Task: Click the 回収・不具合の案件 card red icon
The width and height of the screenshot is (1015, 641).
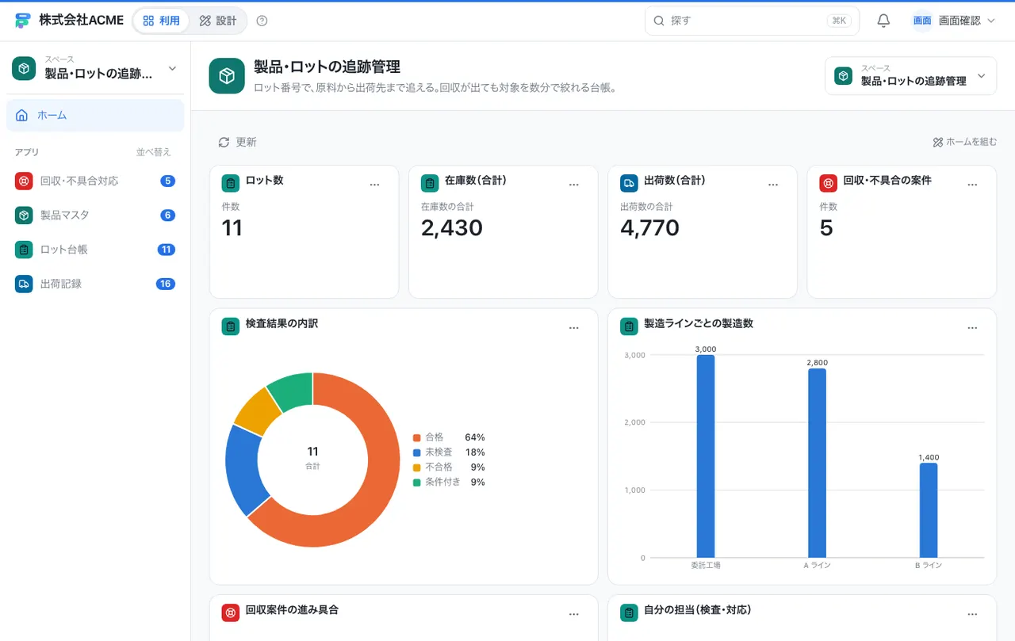Action: (x=828, y=184)
